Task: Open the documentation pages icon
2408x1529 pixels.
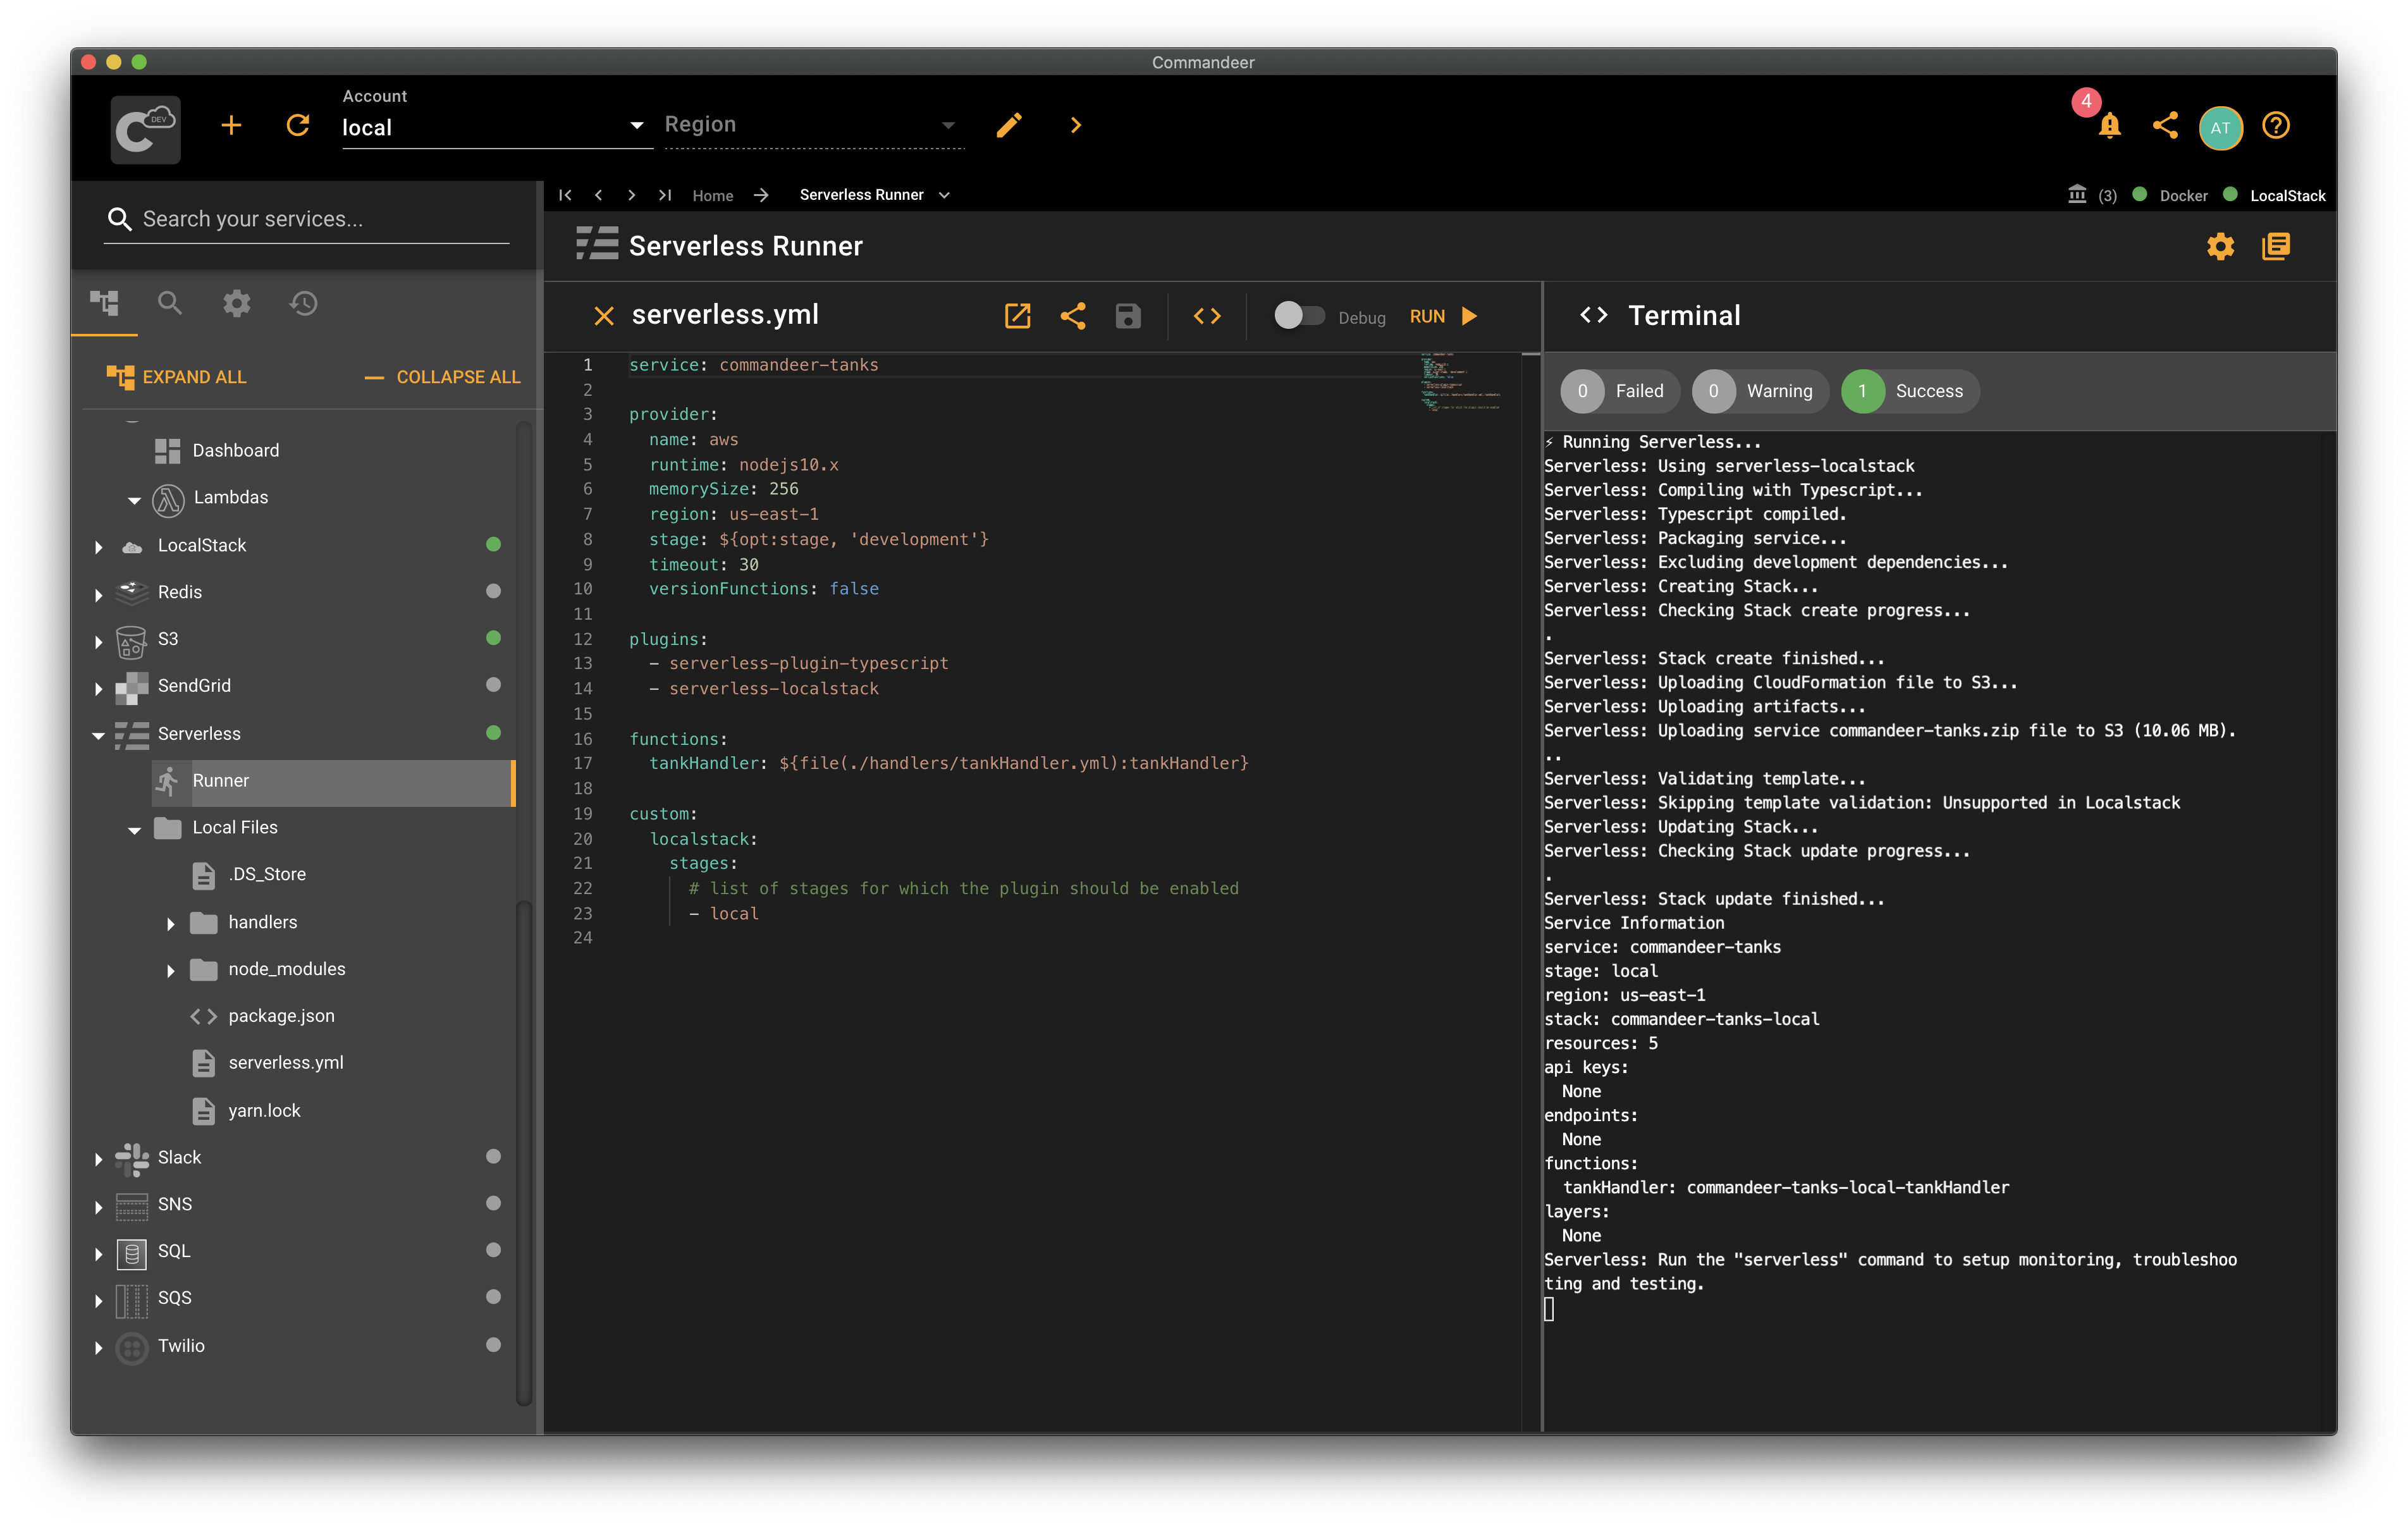Action: 2276,246
